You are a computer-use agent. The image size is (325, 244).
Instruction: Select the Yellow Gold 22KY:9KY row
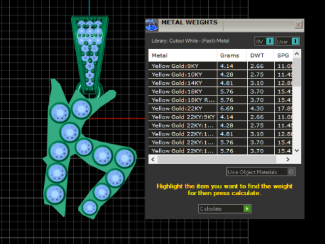click(x=220, y=117)
